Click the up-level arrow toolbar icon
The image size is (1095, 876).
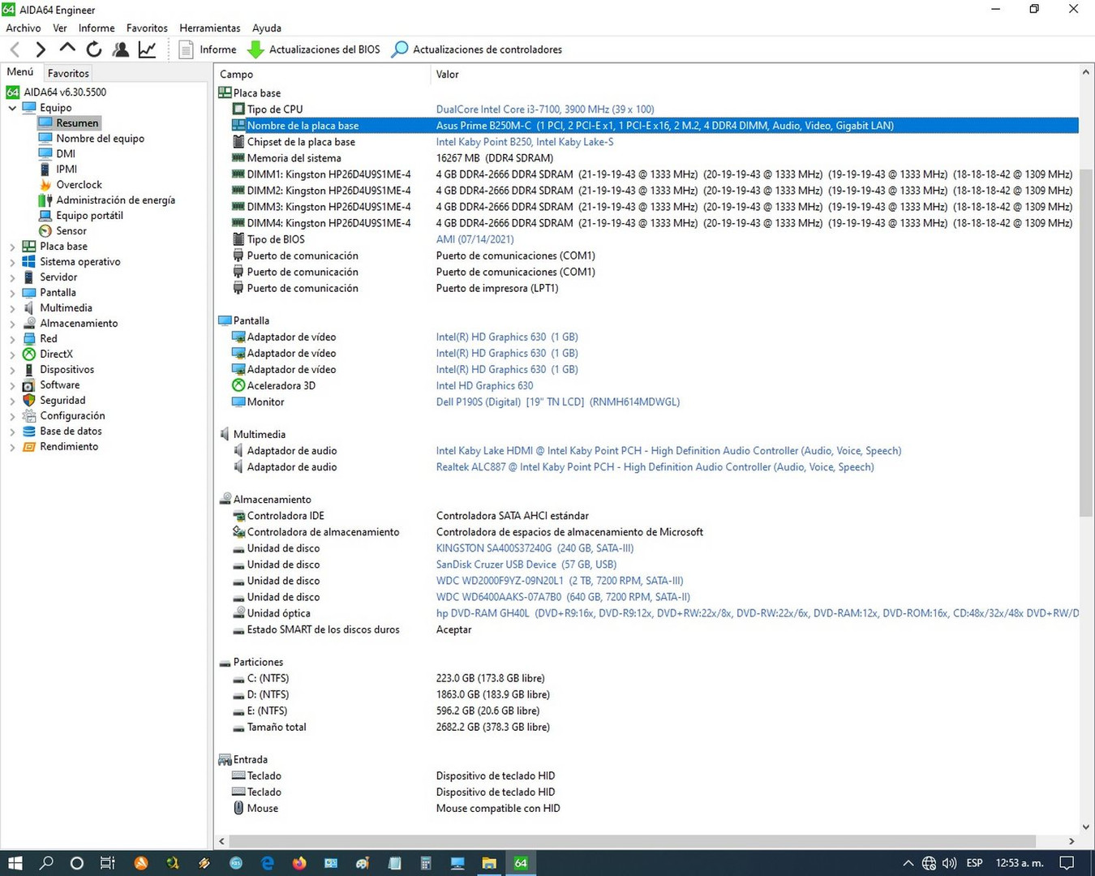[x=67, y=49]
